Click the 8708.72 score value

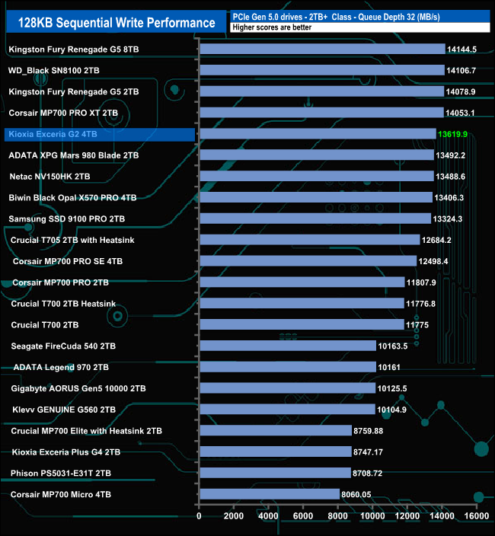tap(368, 473)
